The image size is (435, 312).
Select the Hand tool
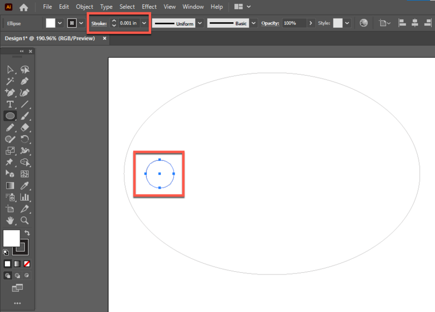[x=10, y=221]
